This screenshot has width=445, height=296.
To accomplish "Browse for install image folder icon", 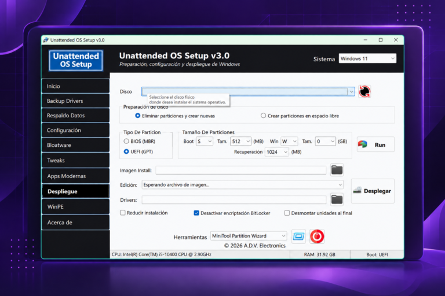I will pyautogui.click(x=337, y=170).
